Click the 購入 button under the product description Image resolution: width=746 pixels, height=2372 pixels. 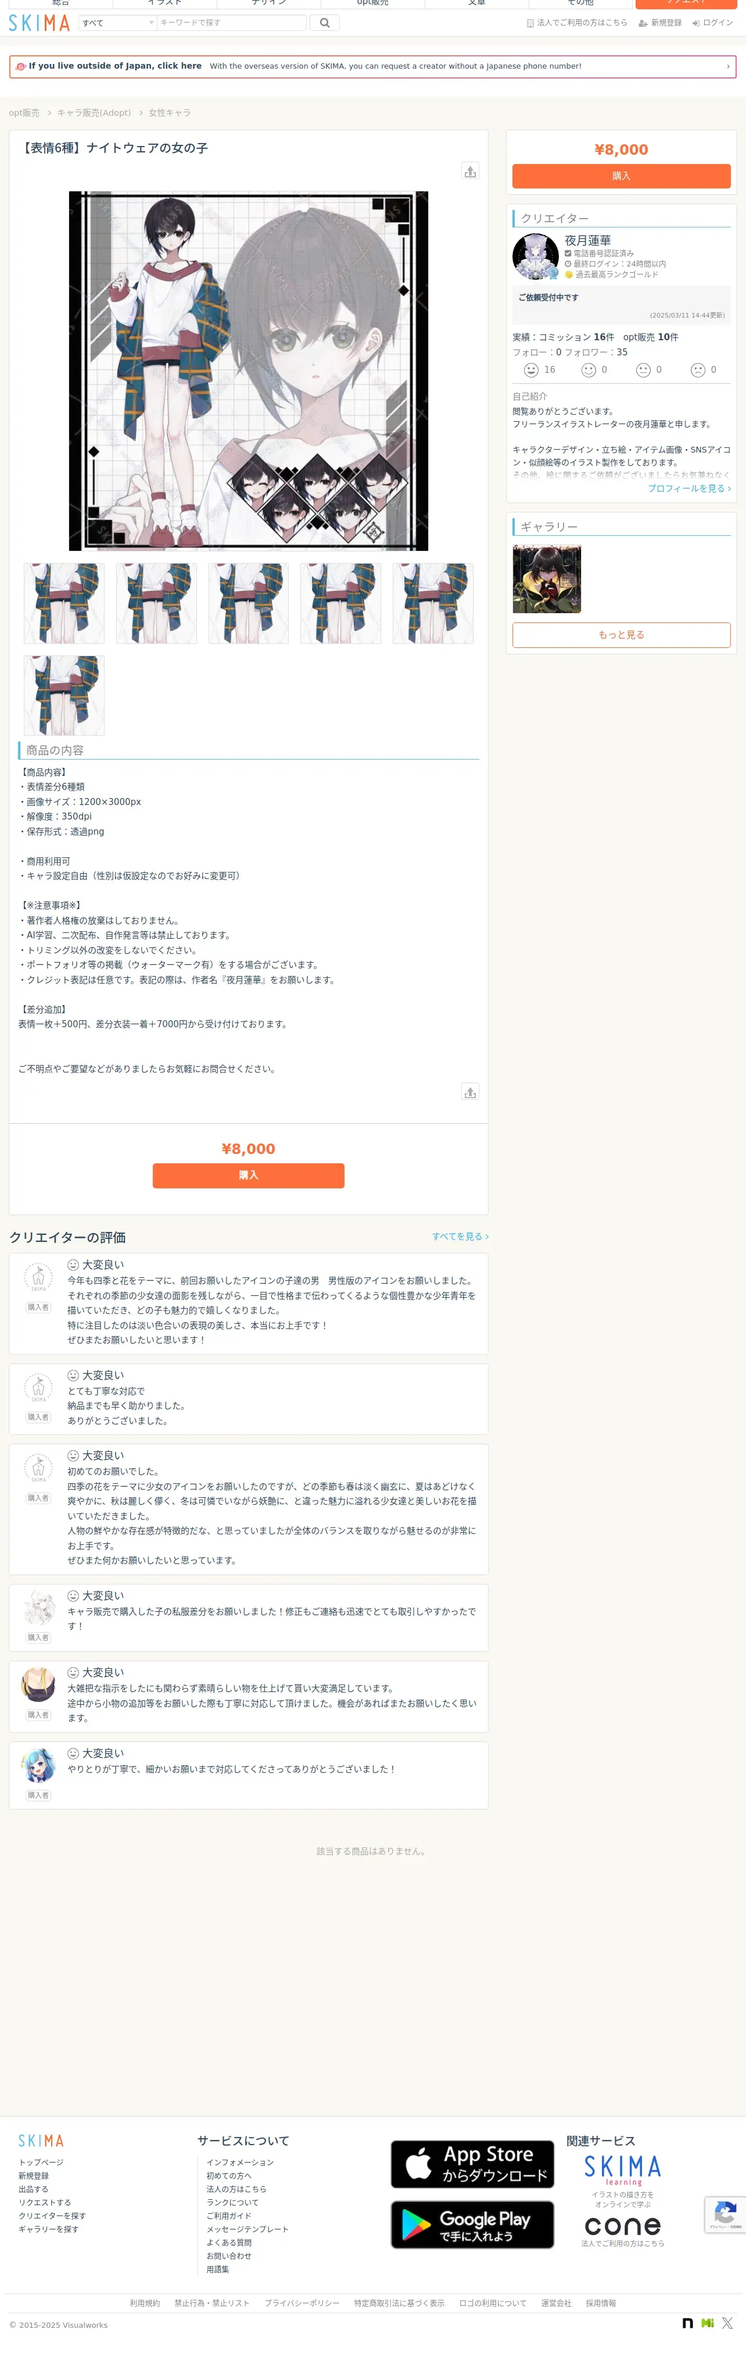248,1175
